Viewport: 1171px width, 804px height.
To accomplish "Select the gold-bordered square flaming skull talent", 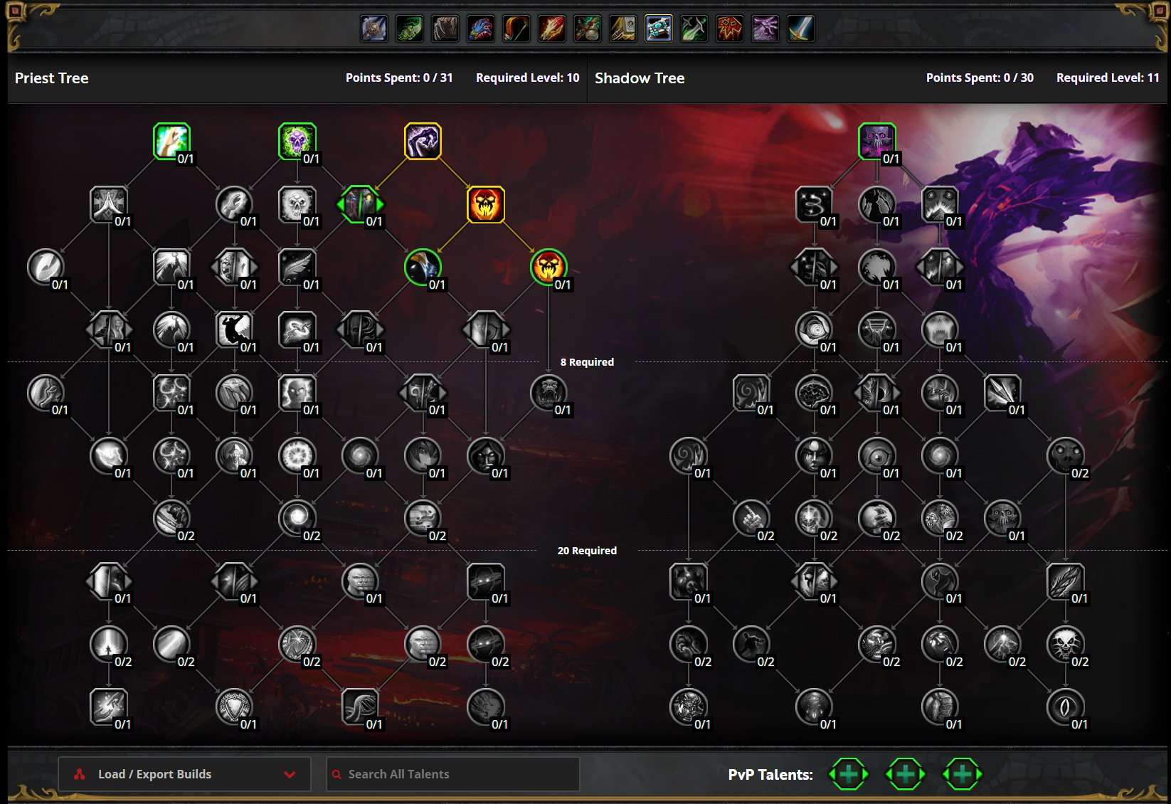I will click(486, 204).
